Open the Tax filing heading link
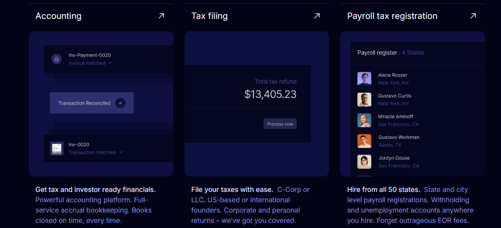 coord(210,15)
